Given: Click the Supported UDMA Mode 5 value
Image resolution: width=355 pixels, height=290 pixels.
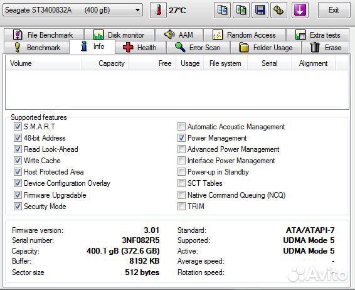Looking at the screenshot, I should click(x=309, y=240).
